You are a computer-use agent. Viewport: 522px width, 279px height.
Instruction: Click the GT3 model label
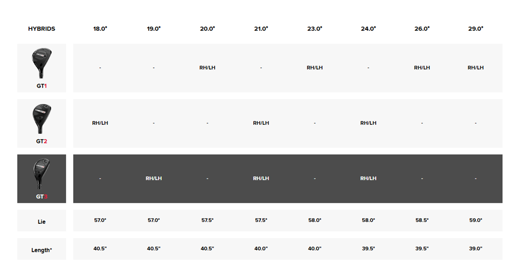tap(42, 197)
